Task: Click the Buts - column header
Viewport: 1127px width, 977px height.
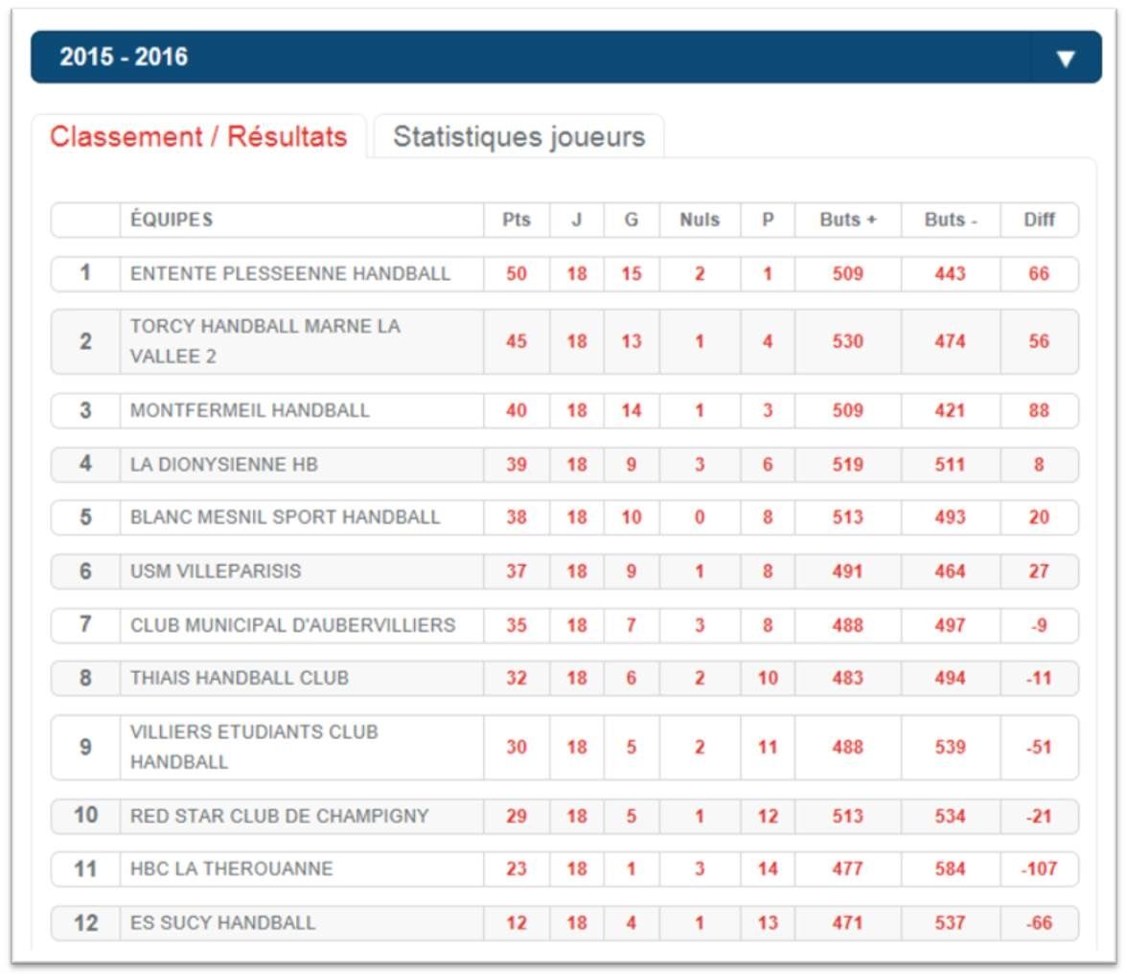Action: click(951, 220)
